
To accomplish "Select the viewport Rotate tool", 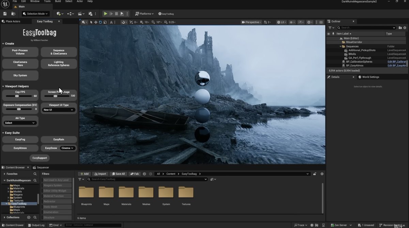I will coord(101,22).
